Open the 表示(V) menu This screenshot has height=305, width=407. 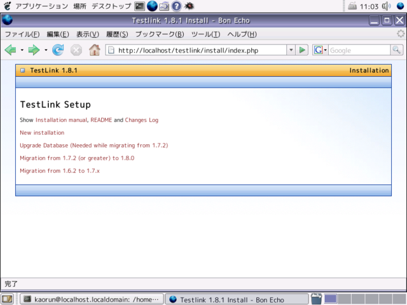click(88, 34)
